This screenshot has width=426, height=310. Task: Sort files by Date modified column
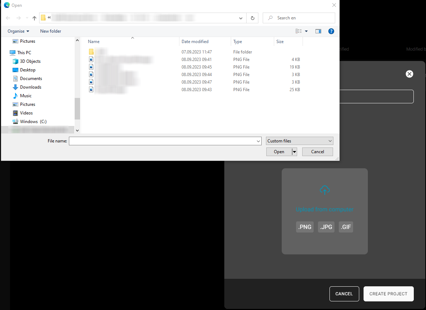[195, 42]
